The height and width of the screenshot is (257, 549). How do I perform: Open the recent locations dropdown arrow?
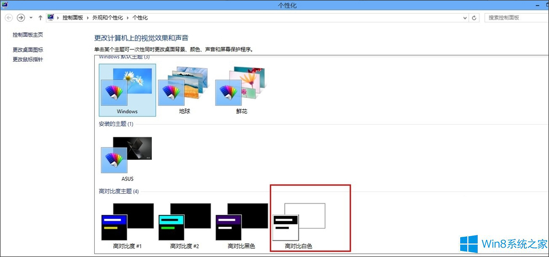tap(31, 17)
